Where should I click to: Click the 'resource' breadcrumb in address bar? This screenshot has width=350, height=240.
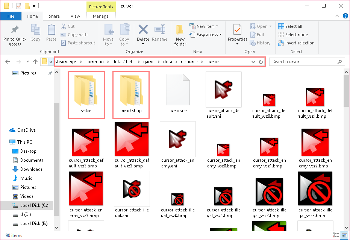point(189,62)
